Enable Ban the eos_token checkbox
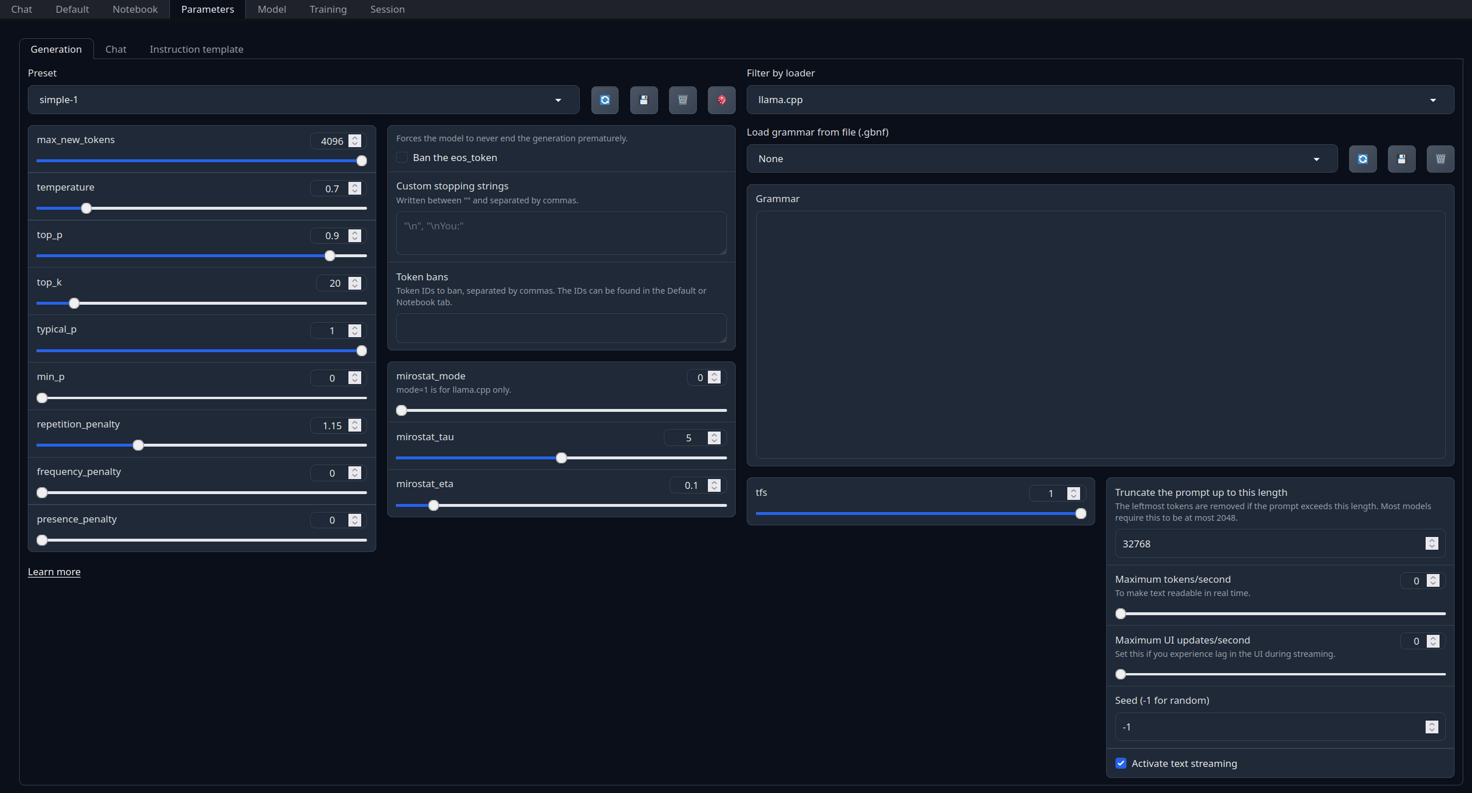The width and height of the screenshot is (1472, 793). 402,158
